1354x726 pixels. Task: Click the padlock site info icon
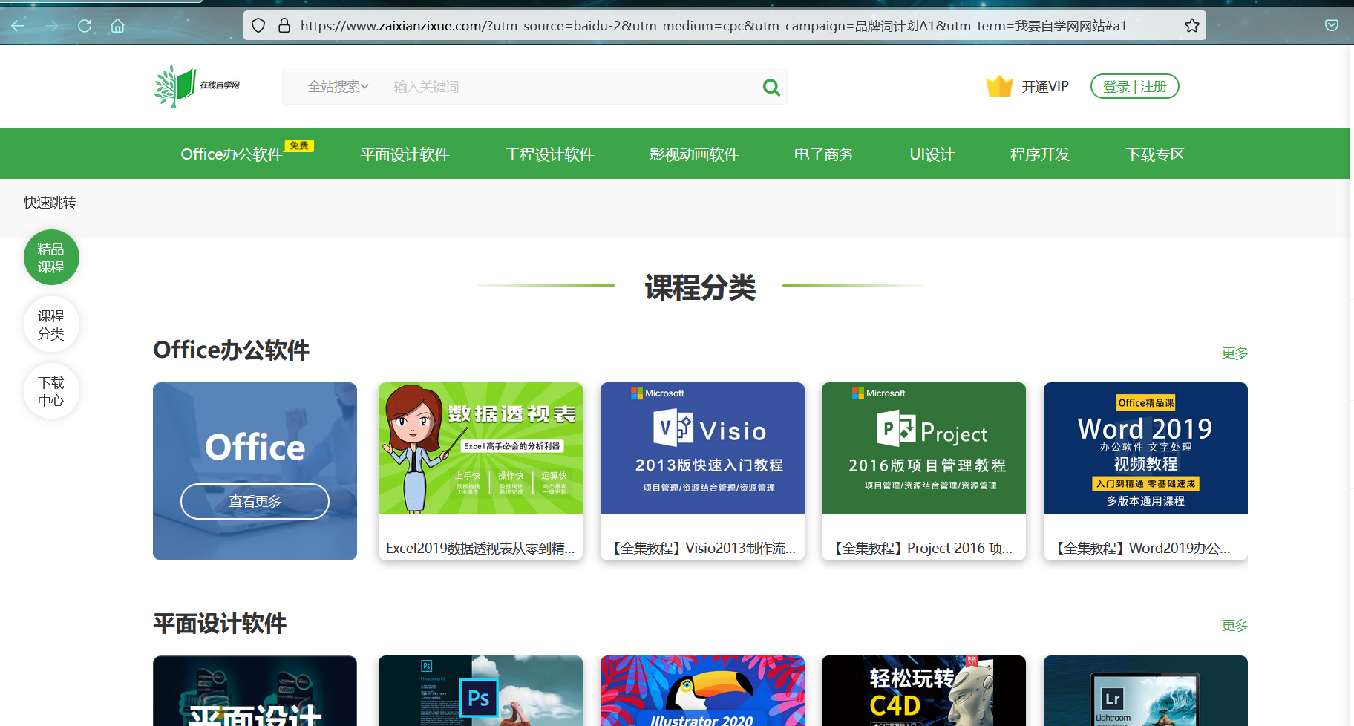pos(284,26)
